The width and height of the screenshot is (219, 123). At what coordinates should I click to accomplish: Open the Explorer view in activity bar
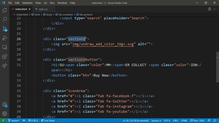(x=4, y=10)
